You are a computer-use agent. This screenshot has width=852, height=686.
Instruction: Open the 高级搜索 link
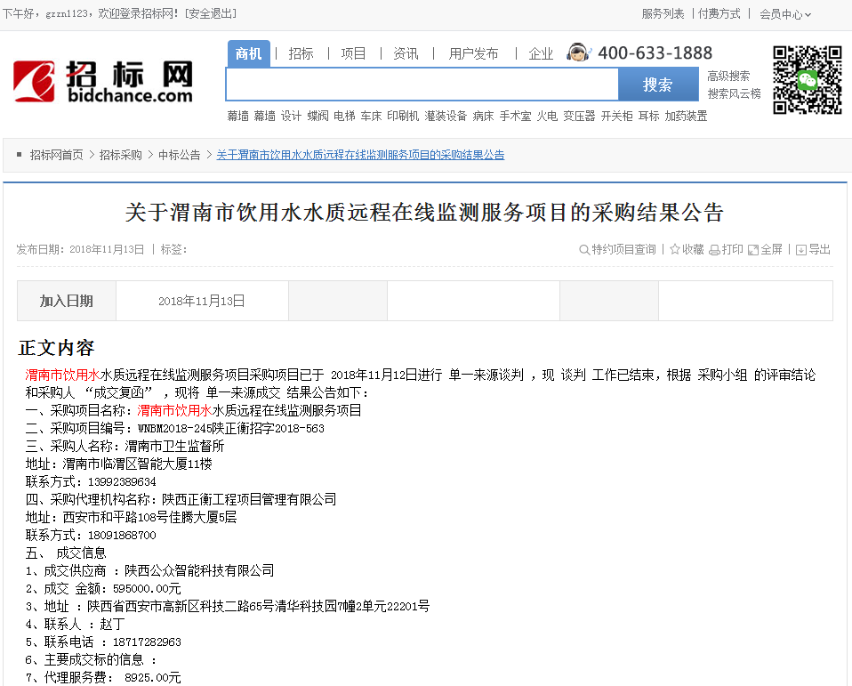pos(728,77)
